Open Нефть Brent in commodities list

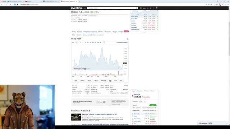[134, 17]
